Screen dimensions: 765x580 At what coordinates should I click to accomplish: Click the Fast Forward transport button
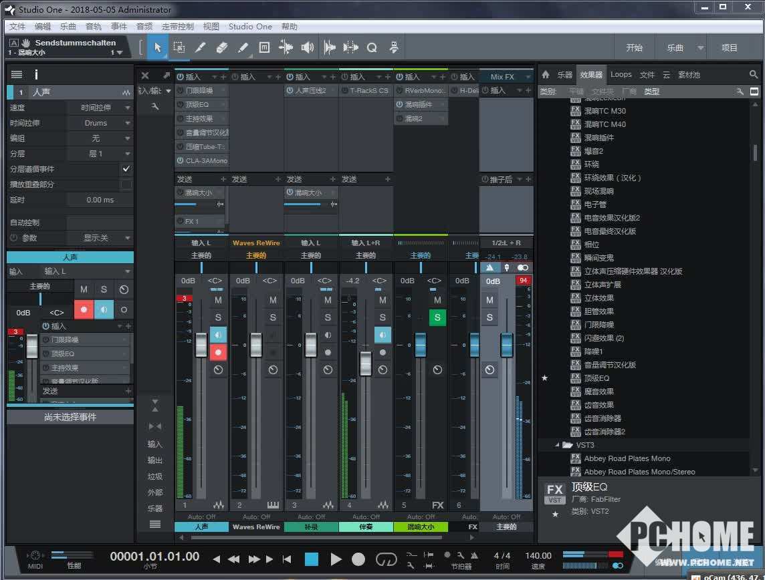click(253, 559)
